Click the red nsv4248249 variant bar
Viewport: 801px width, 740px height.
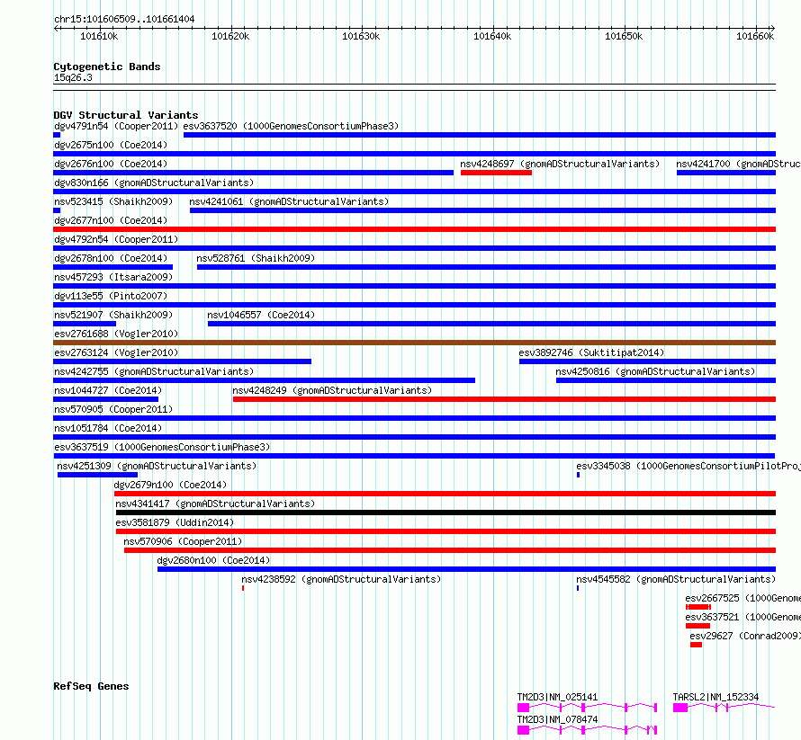coord(504,399)
